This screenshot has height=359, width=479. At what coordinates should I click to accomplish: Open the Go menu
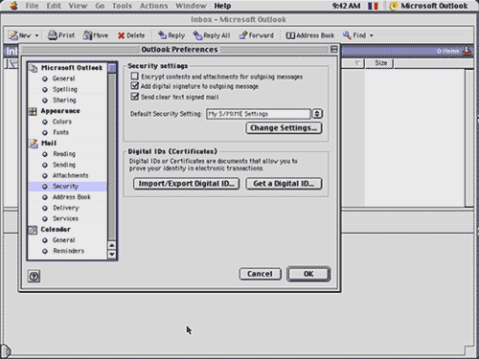100,6
